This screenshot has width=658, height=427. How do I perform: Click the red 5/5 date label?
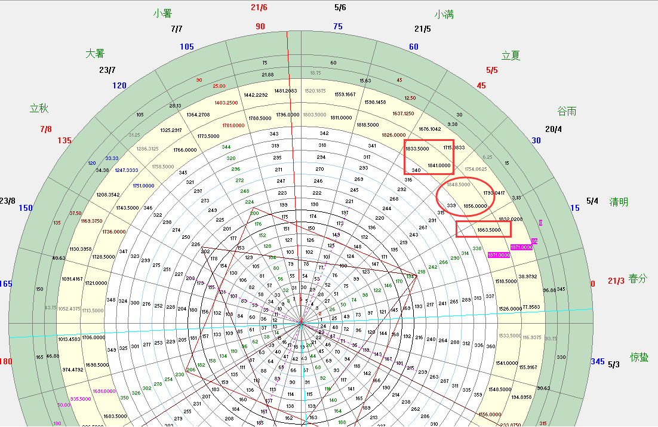click(x=492, y=70)
